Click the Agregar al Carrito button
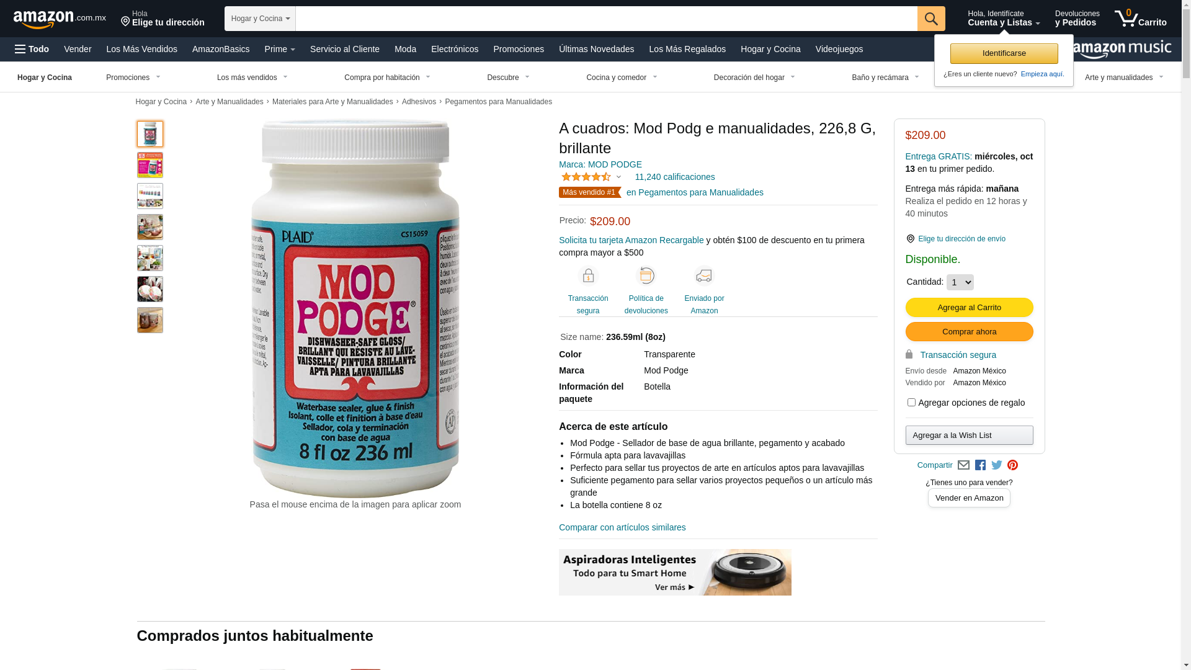The height and width of the screenshot is (670, 1191). [969, 308]
